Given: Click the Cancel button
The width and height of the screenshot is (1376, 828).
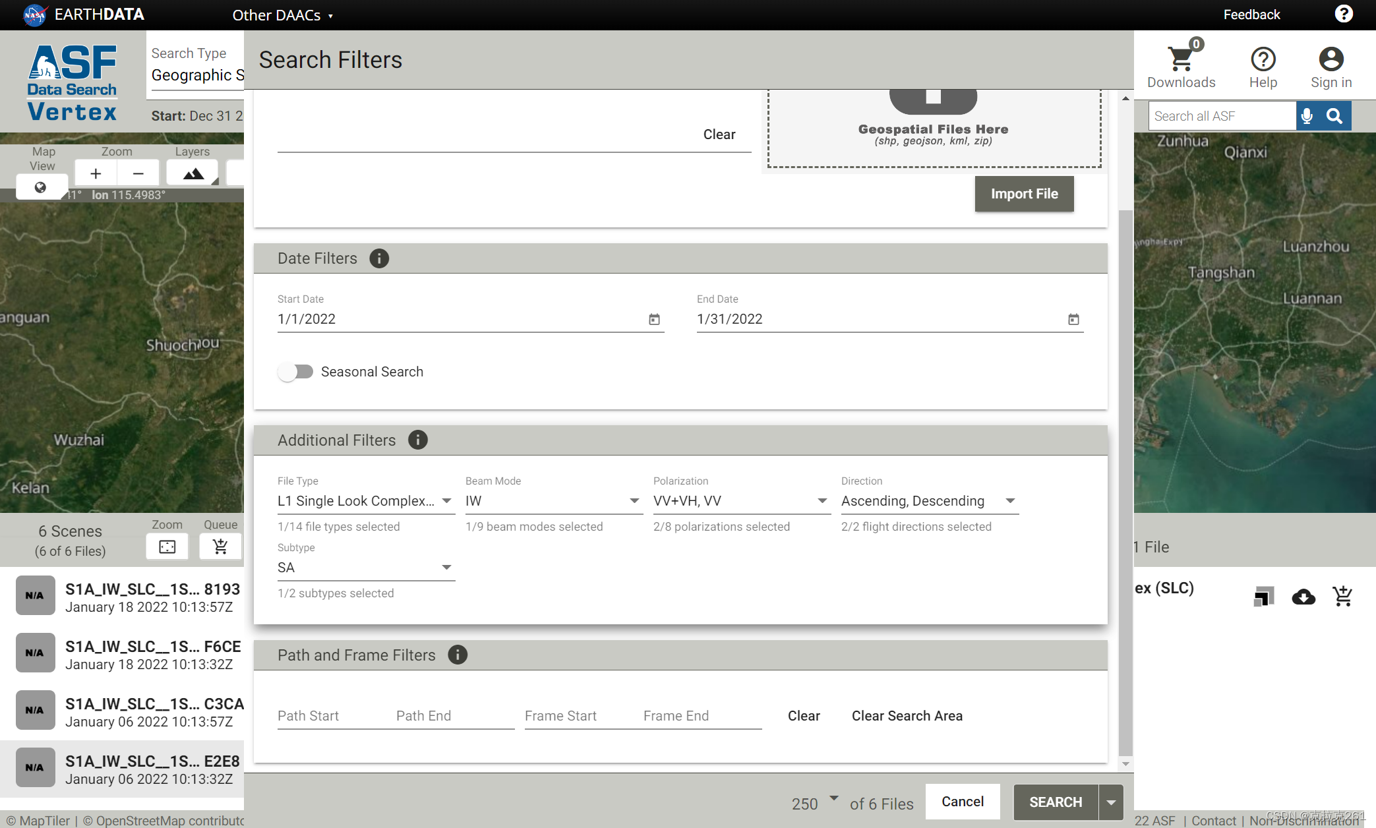Looking at the screenshot, I should 962,802.
